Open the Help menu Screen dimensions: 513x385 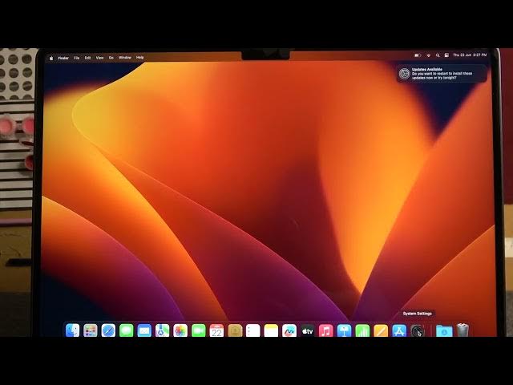(x=140, y=57)
